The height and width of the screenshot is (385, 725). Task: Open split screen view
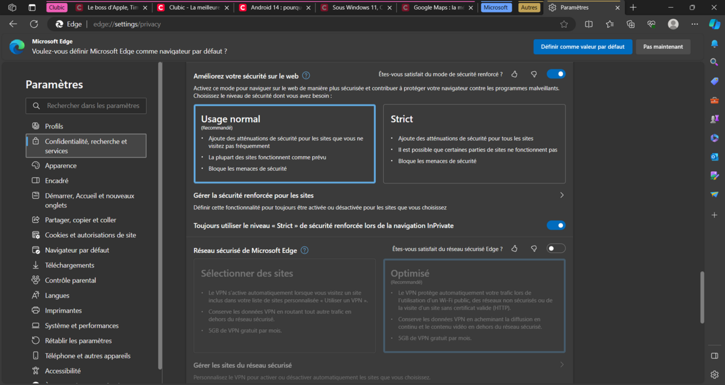(589, 24)
